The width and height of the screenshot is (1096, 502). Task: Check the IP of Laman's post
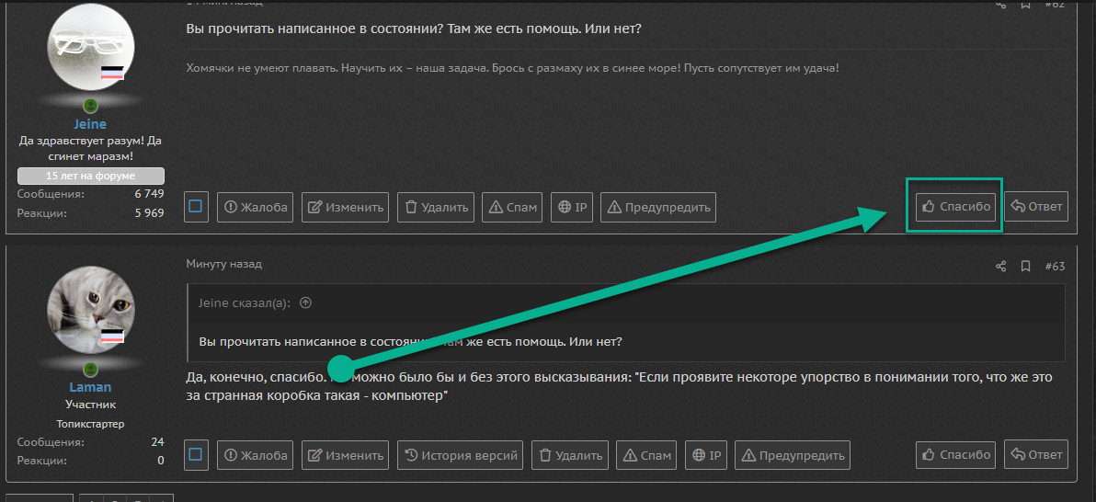705,455
